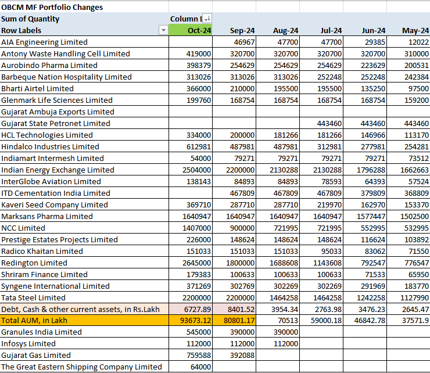Viewport: 430px width, 373px height.
Task: Click Indian Energy Exchange Oct-24 value 2504000
Action: [x=196, y=170]
